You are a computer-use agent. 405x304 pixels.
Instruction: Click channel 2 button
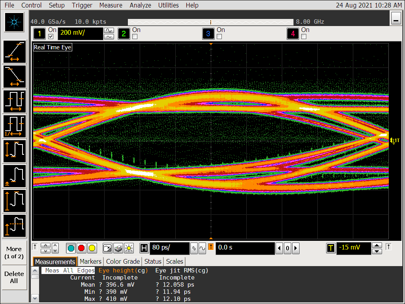point(124,34)
